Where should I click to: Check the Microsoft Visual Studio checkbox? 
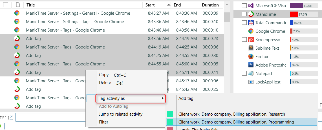pyautogui.click(x=244, y=6)
